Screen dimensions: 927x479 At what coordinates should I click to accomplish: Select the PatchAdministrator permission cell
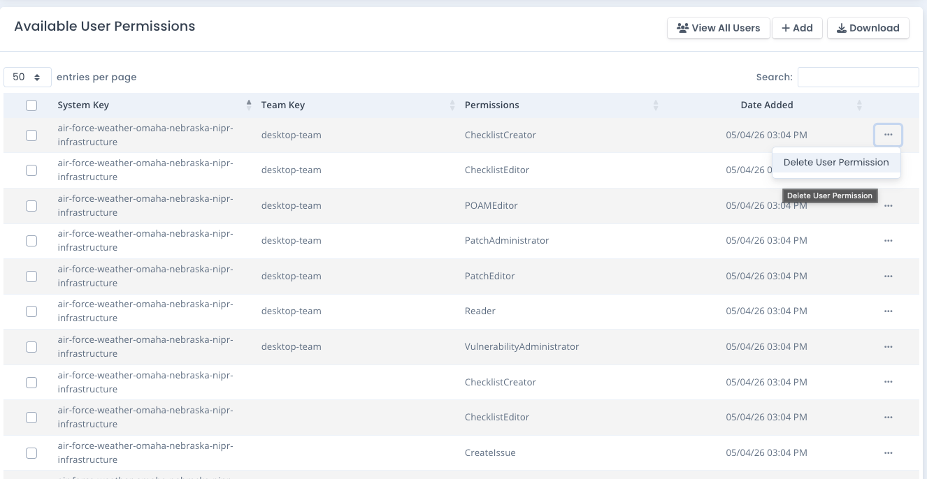pos(507,240)
